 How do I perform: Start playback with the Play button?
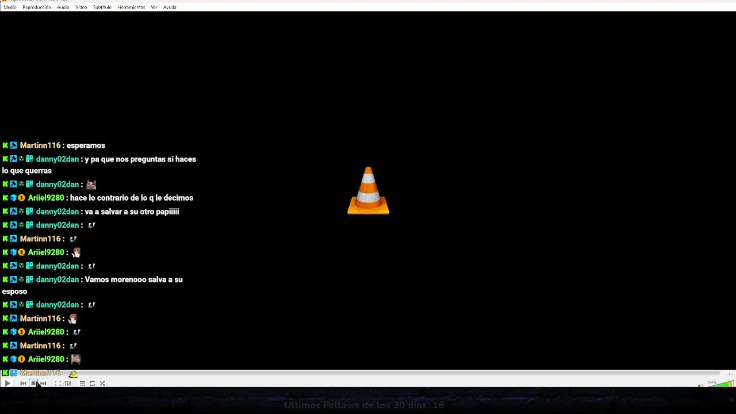click(7, 384)
